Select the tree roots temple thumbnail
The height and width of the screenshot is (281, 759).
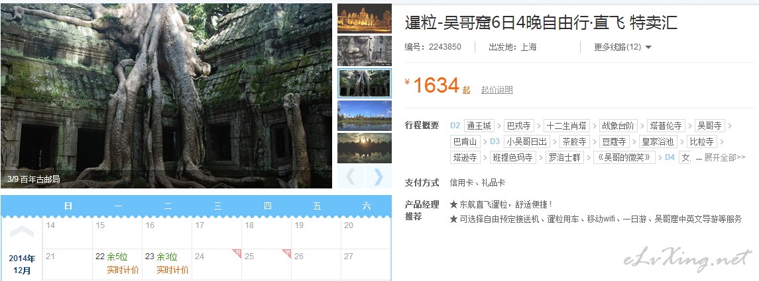[x=364, y=83]
